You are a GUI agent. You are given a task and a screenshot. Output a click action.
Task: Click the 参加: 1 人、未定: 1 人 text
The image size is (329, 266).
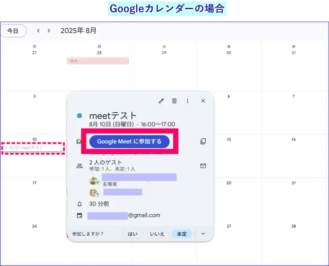click(112, 169)
